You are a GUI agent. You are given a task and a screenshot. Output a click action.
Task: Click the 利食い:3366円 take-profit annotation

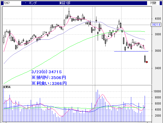pyautogui.click(x=49, y=83)
